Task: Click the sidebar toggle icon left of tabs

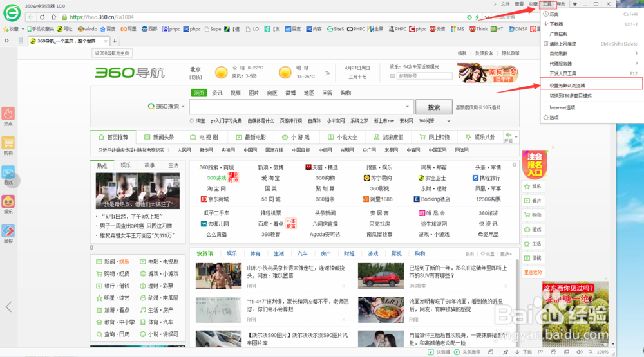Action: click(6, 41)
